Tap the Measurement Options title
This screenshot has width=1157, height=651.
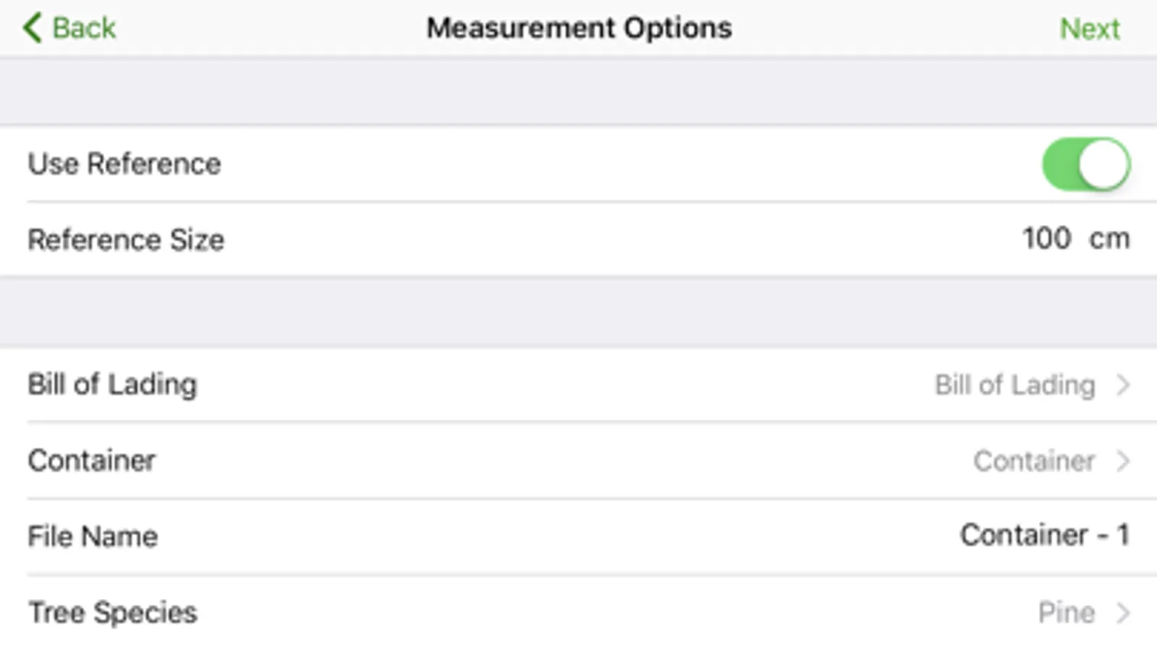pyautogui.click(x=579, y=28)
